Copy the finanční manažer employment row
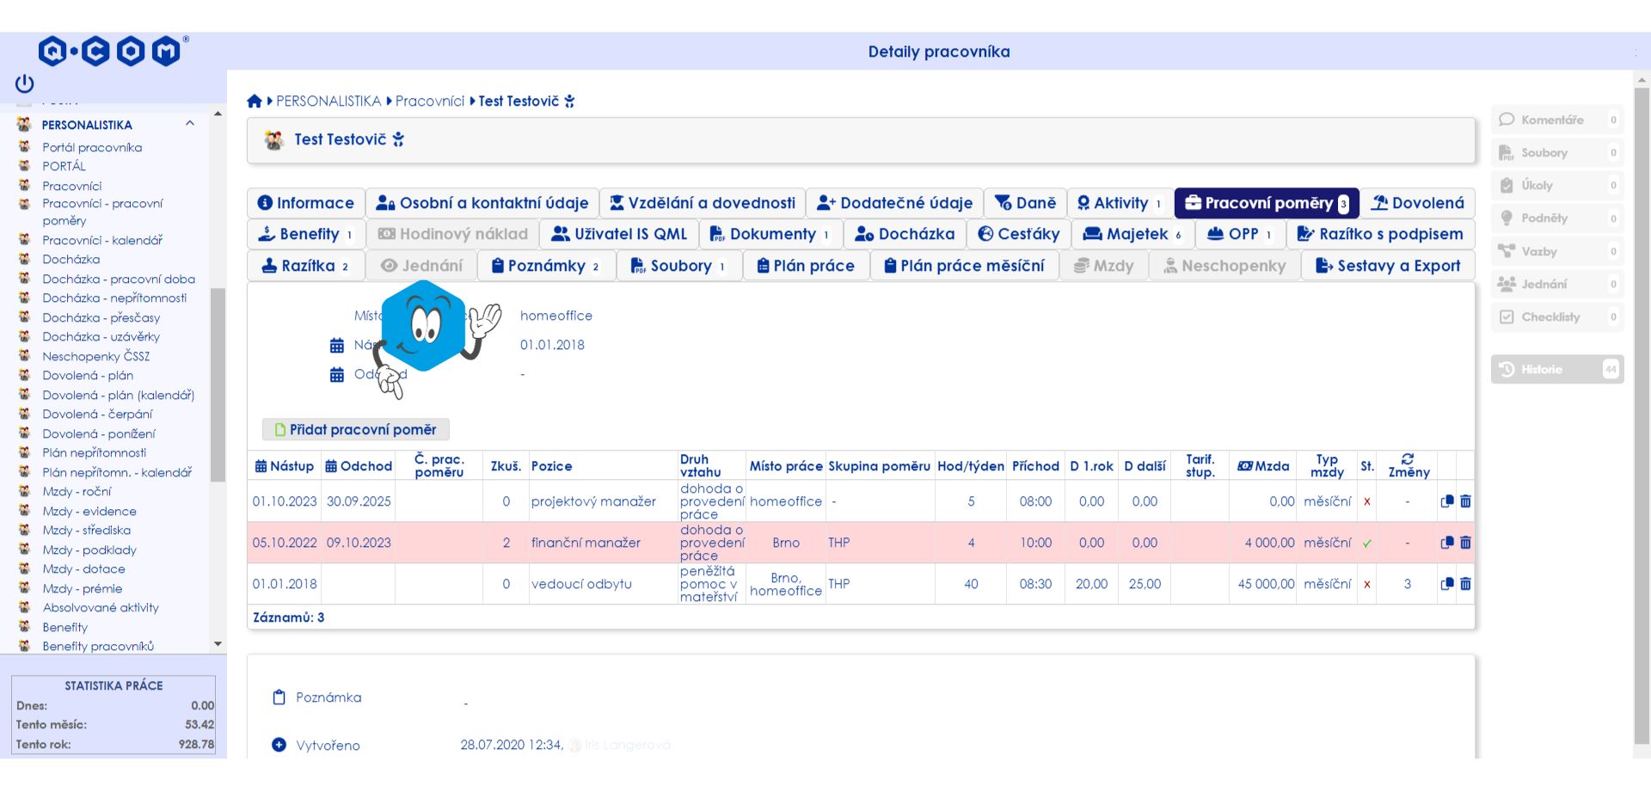Image resolution: width=1651 pixels, height=786 pixels. click(x=1447, y=542)
